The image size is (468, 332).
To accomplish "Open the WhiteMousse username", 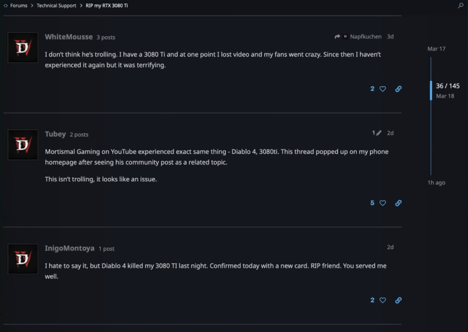I will click(x=69, y=37).
